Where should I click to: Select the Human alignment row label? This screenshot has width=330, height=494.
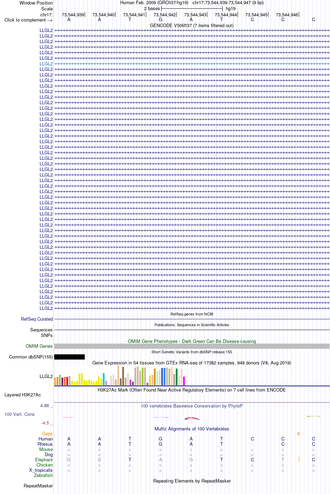tap(46, 439)
